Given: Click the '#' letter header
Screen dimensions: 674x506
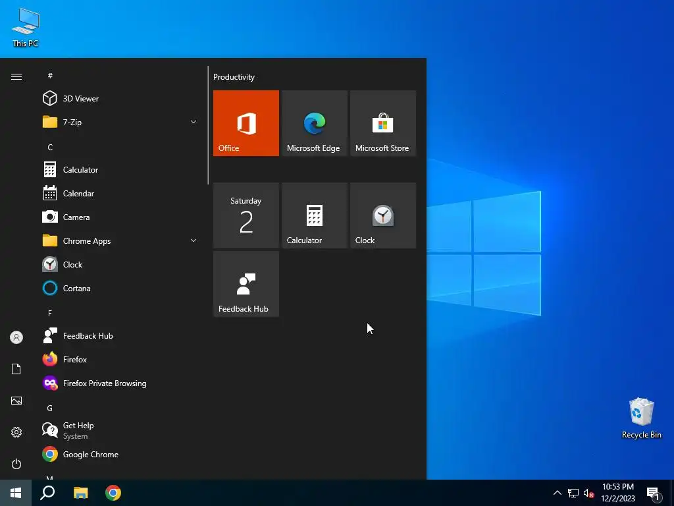Looking at the screenshot, I should pyautogui.click(x=50, y=76).
